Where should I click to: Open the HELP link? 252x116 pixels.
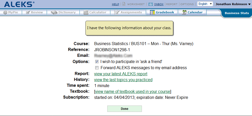tap(115, 4)
